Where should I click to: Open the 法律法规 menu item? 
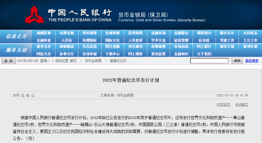point(67,33)
